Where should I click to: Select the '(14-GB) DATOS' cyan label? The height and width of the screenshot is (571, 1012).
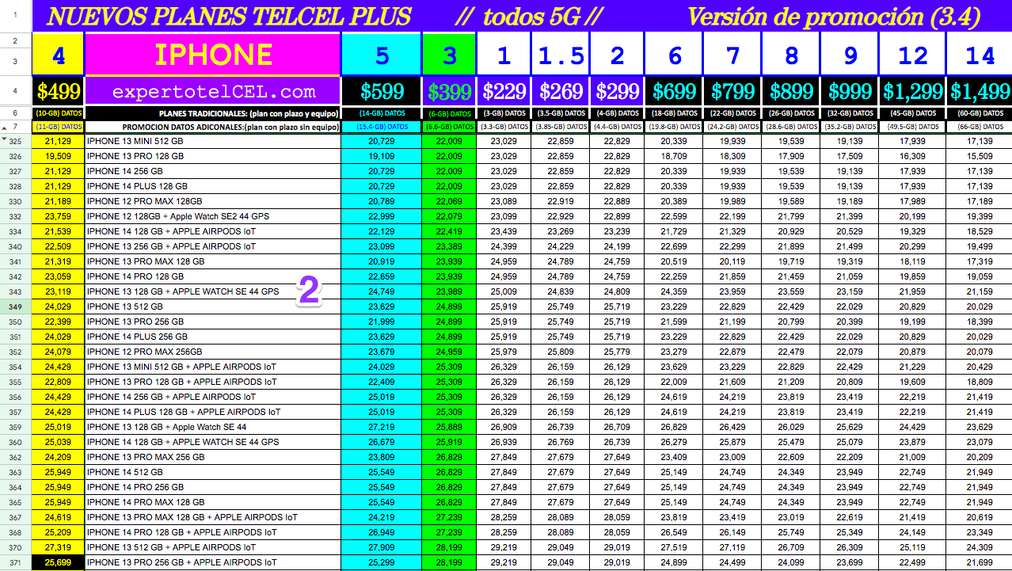pyautogui.click(x=382, y=113)
